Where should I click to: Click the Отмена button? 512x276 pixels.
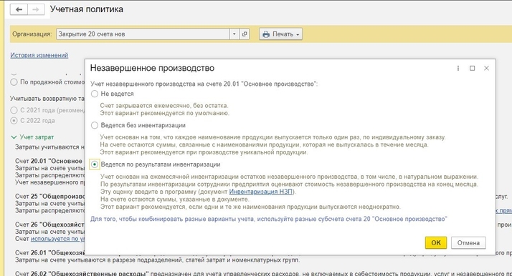[x=468, y=243]
